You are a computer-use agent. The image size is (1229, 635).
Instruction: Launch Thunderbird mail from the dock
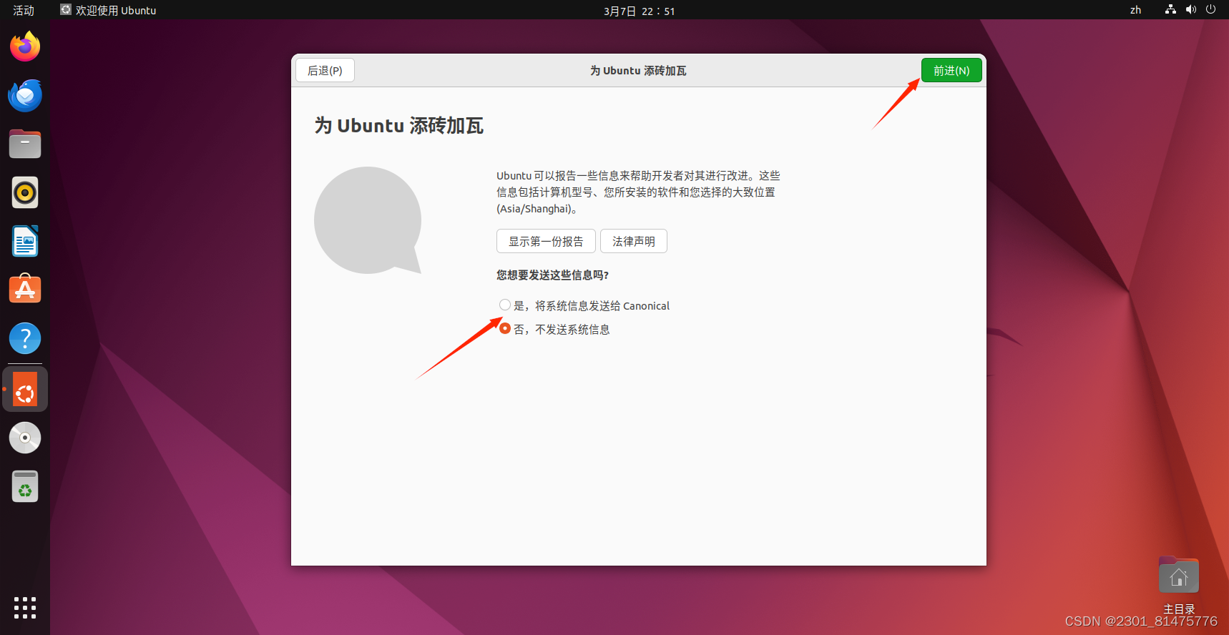[25, 95]
